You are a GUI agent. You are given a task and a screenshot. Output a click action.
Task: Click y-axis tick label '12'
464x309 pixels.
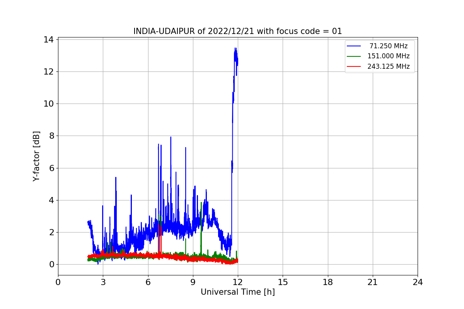[x=49, y=71]
